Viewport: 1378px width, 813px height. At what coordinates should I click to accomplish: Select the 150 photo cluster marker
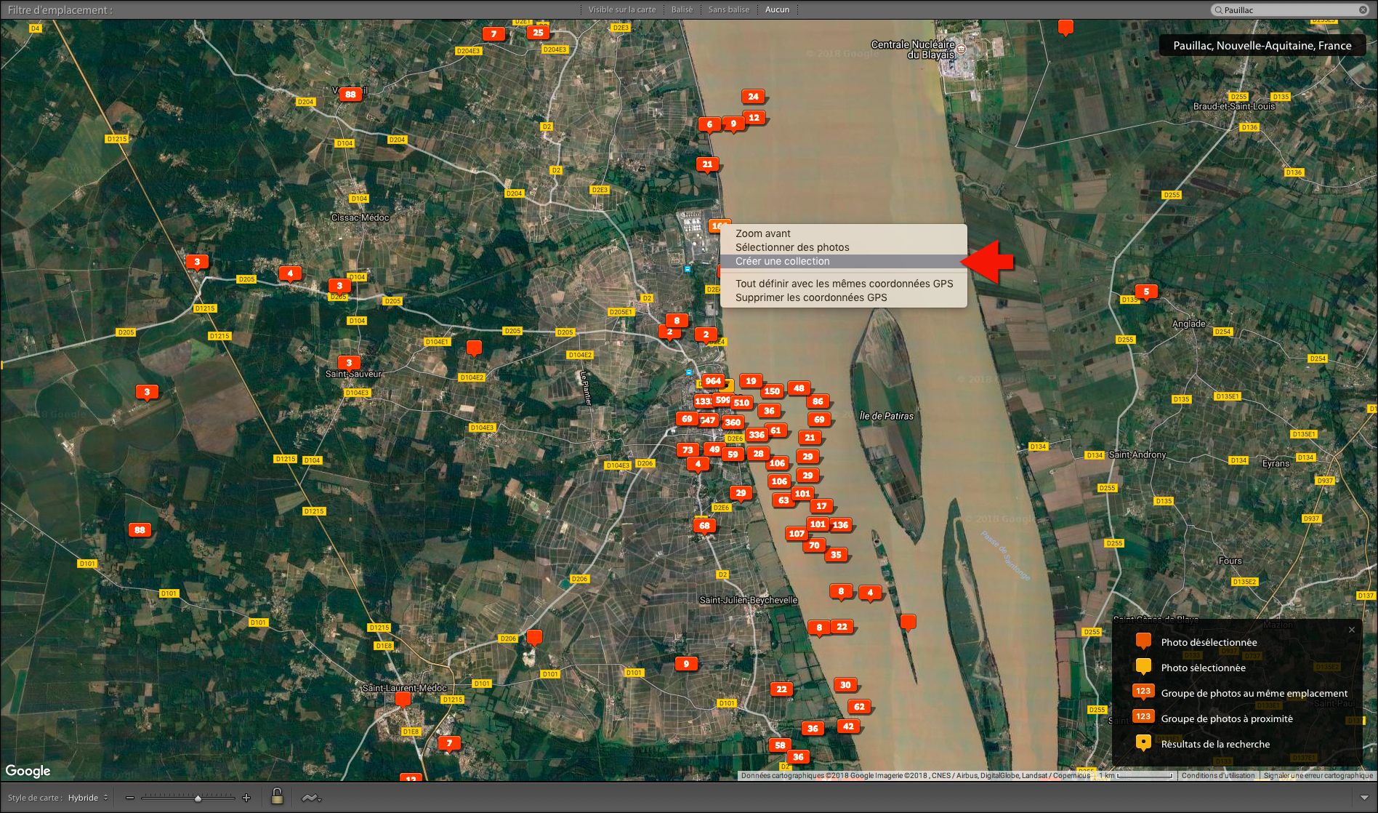pos(772,391)
